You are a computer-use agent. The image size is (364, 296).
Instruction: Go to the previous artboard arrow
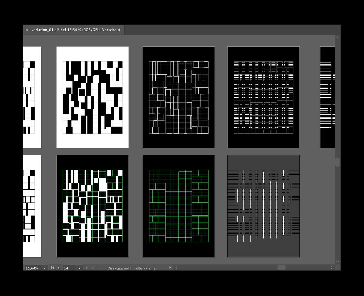click(x=58, y=268)
